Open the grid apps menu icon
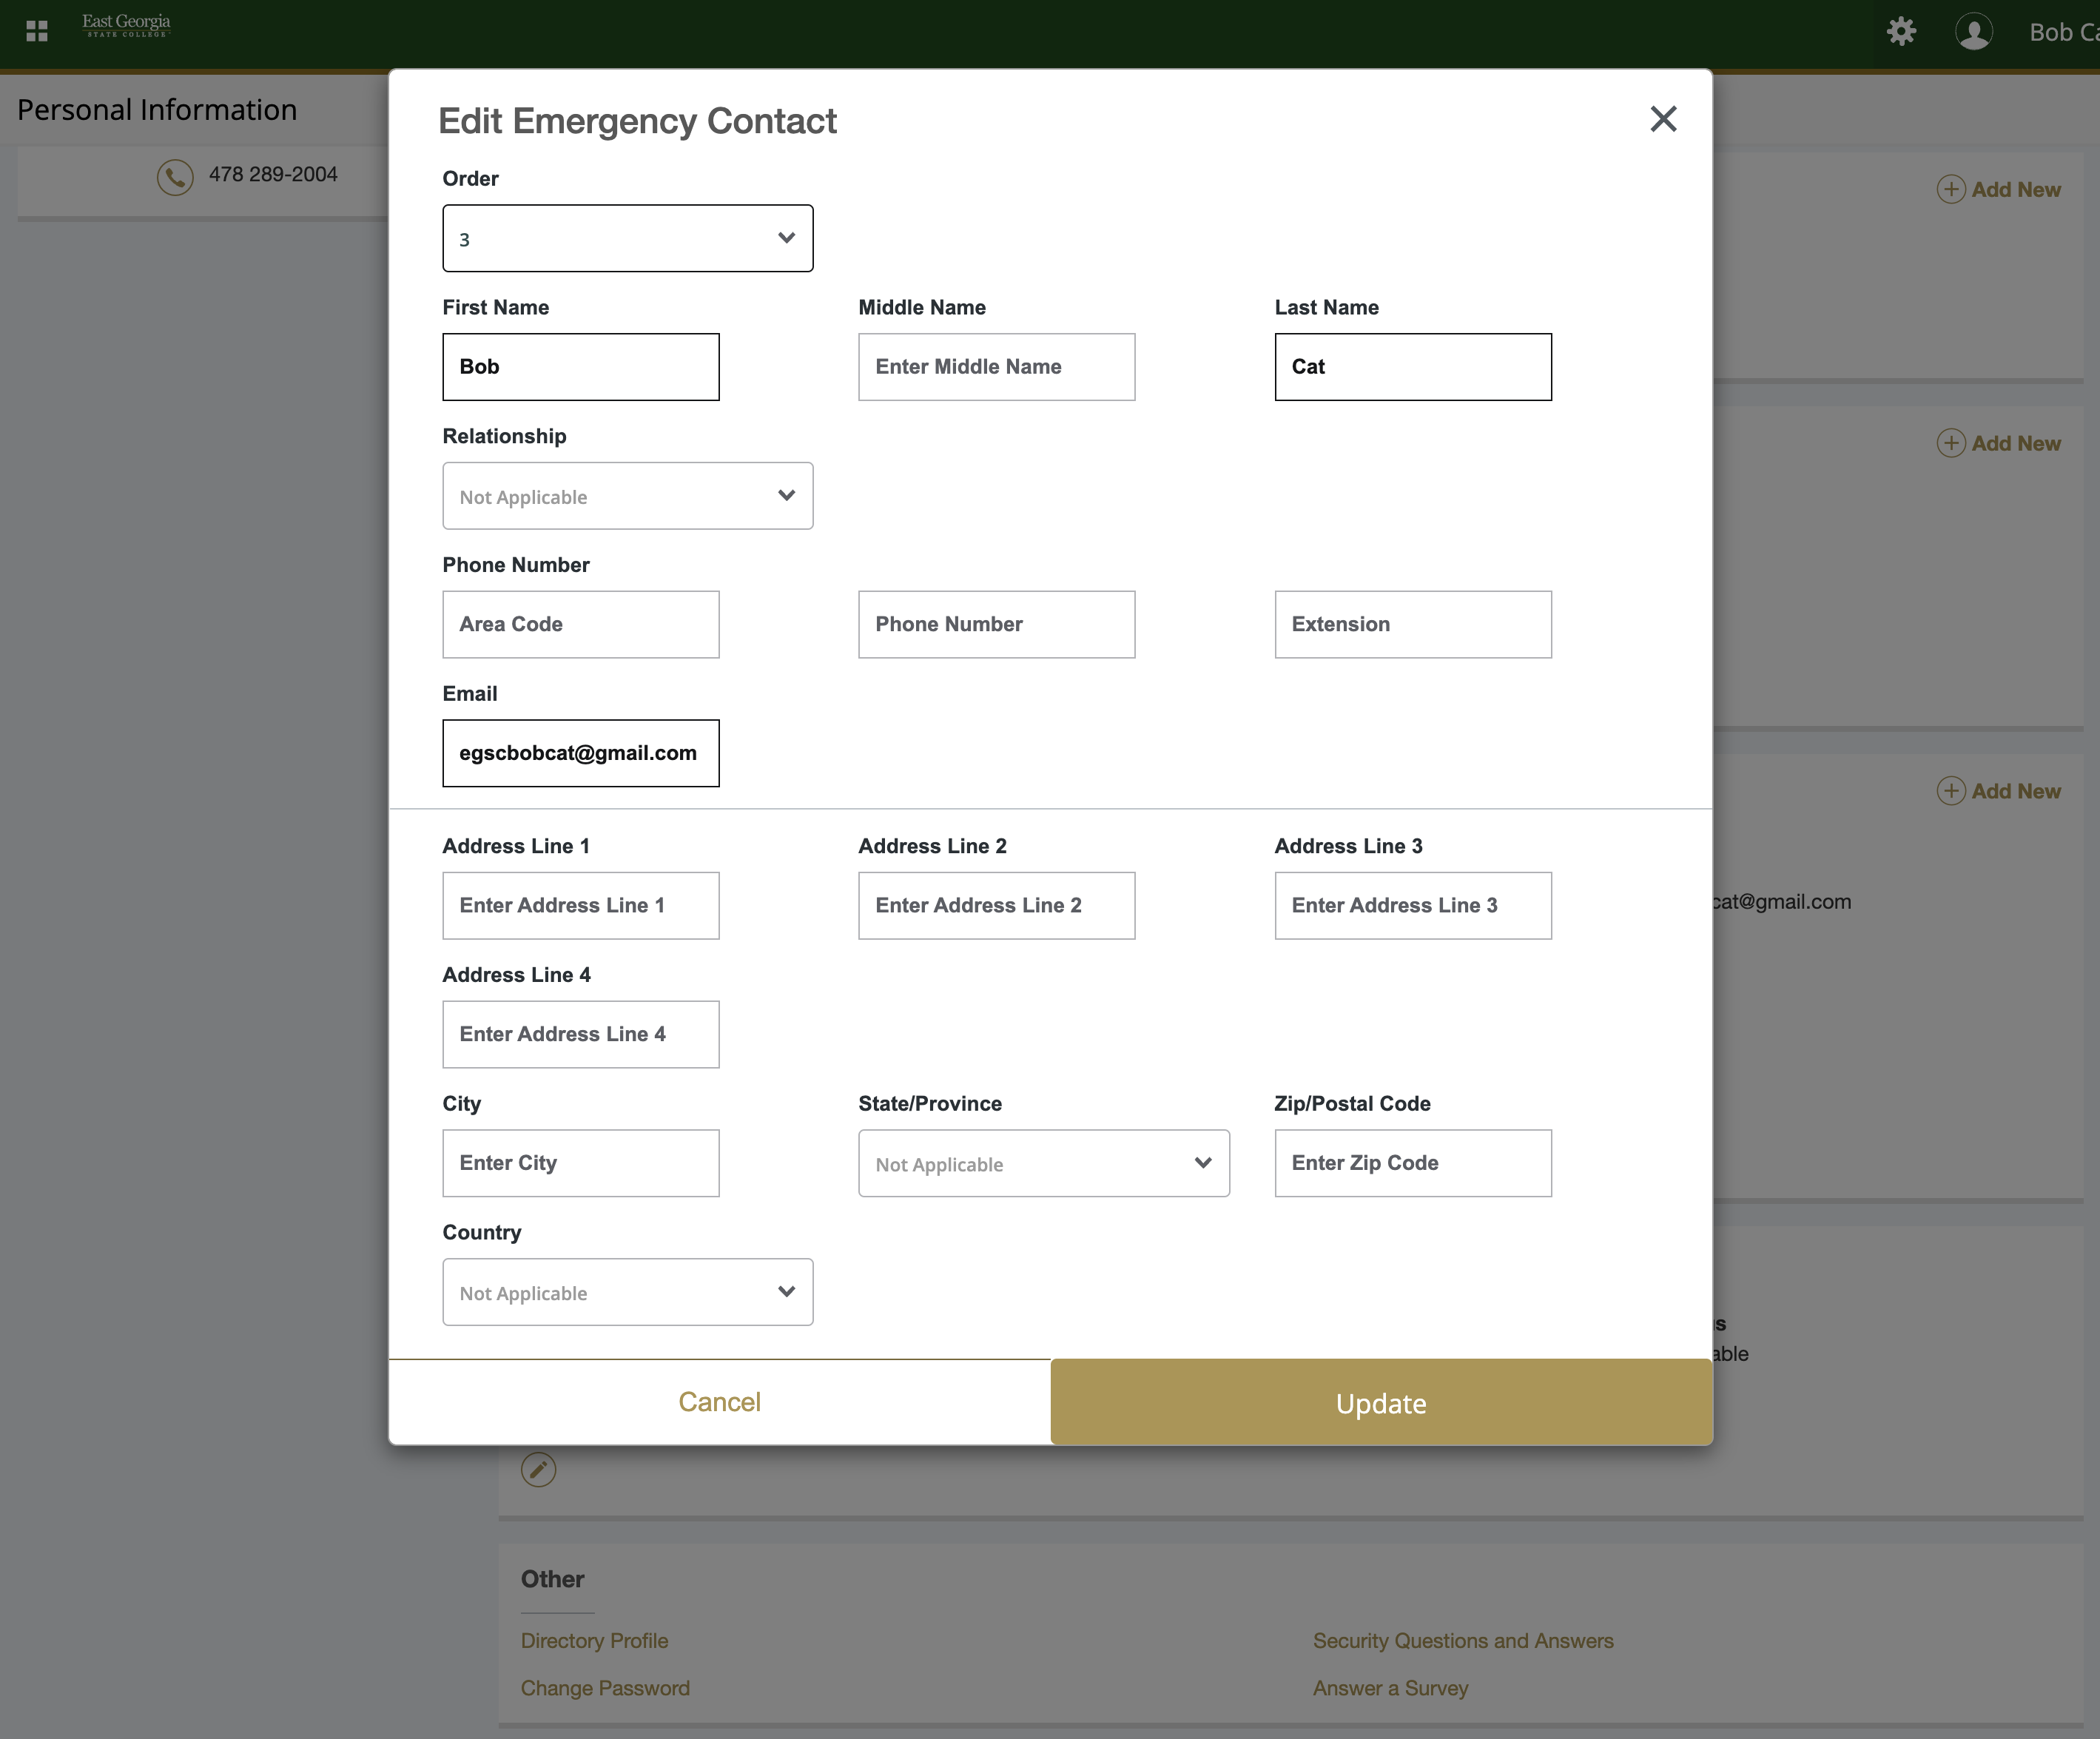This screenshot has width=2100, height=1739. tap(37, 31)
